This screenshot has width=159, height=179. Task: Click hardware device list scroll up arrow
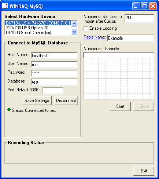click(74, 23)
